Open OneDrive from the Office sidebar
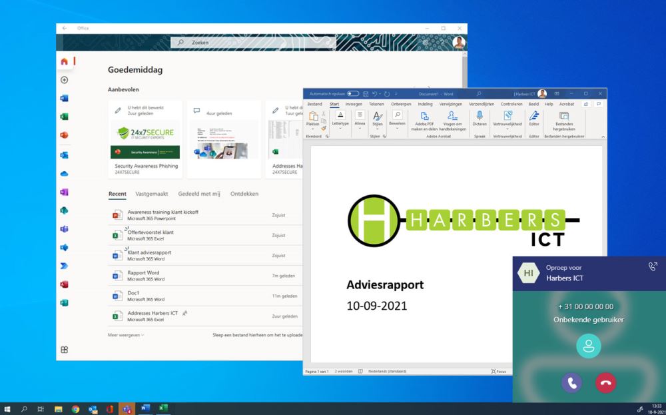Image resolution: width=666 pixels, height=415 pixels. coord(64,174)
